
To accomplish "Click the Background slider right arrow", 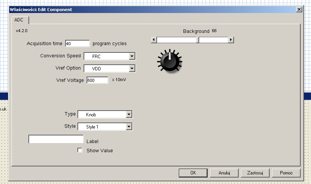I will [x=231, y=40].
